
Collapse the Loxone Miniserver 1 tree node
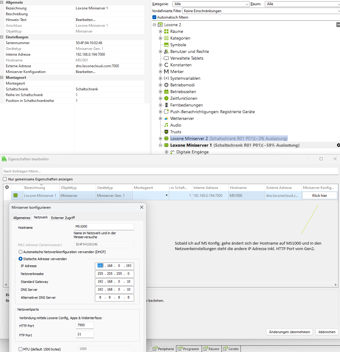tap(160, 145)
